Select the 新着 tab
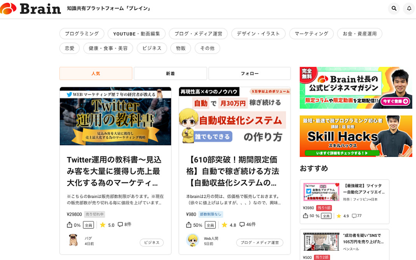The height and width of the screenshot is (260, 416). [170, 73]
